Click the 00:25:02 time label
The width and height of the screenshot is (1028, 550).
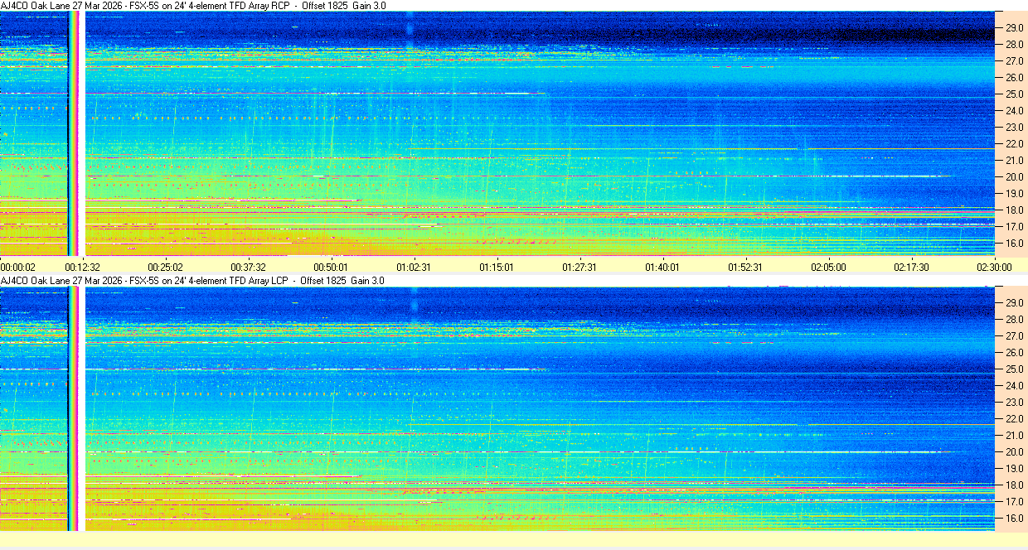pos(166,267)
